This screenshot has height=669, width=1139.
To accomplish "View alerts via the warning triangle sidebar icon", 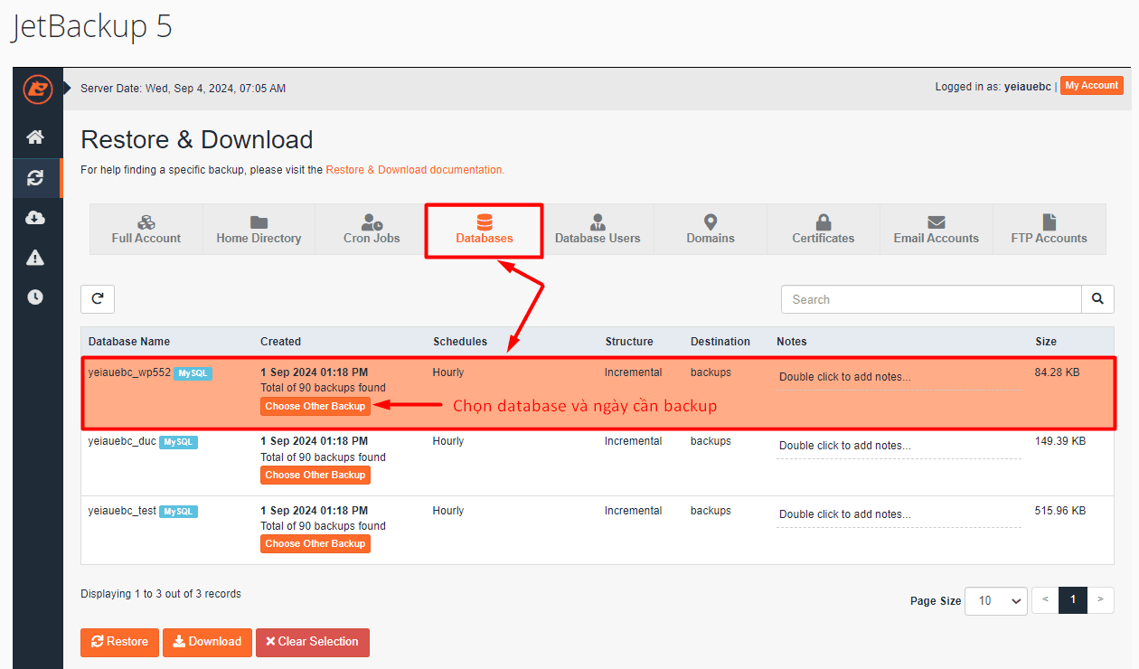I will [x=36, y=257].
